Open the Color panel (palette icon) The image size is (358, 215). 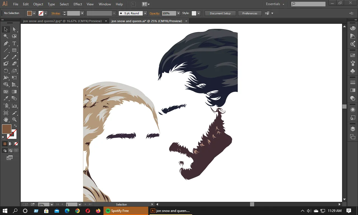(x=353, y=28)
